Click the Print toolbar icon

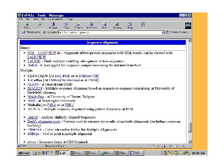pyautogui.click(x=104, y=26)
